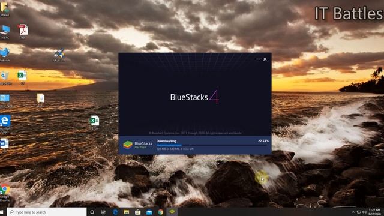Open network status in system tray
The height and width of the screenshot is (216, 384).
(x=359, y=212)
